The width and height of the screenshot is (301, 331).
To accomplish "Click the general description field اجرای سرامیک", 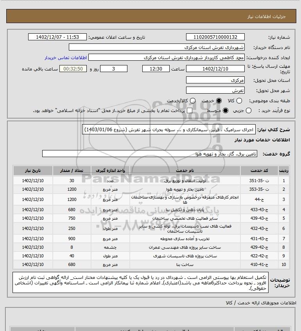I will point(169,129).
